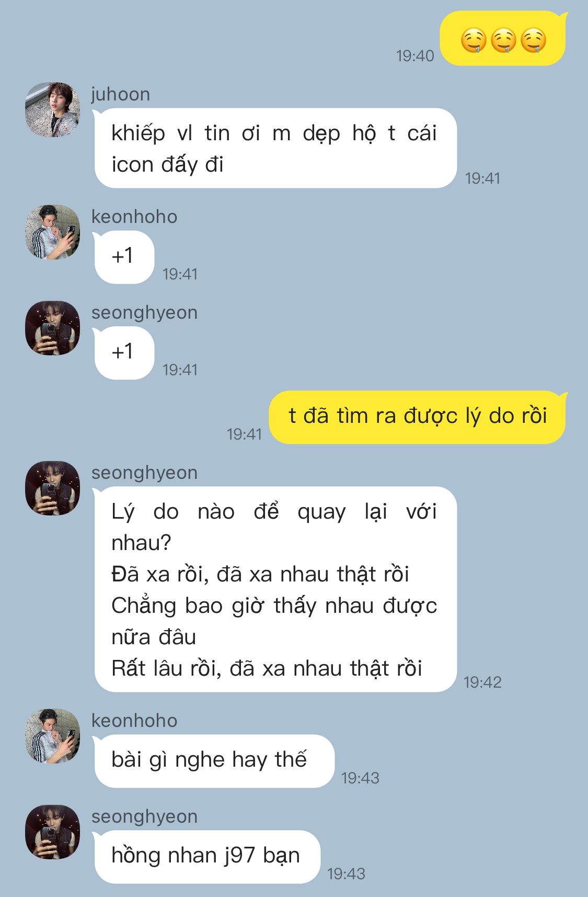Screen dimensions: 588x897
Task: Tap seonghyeon's '+1' message bubble
Action: 123,353
